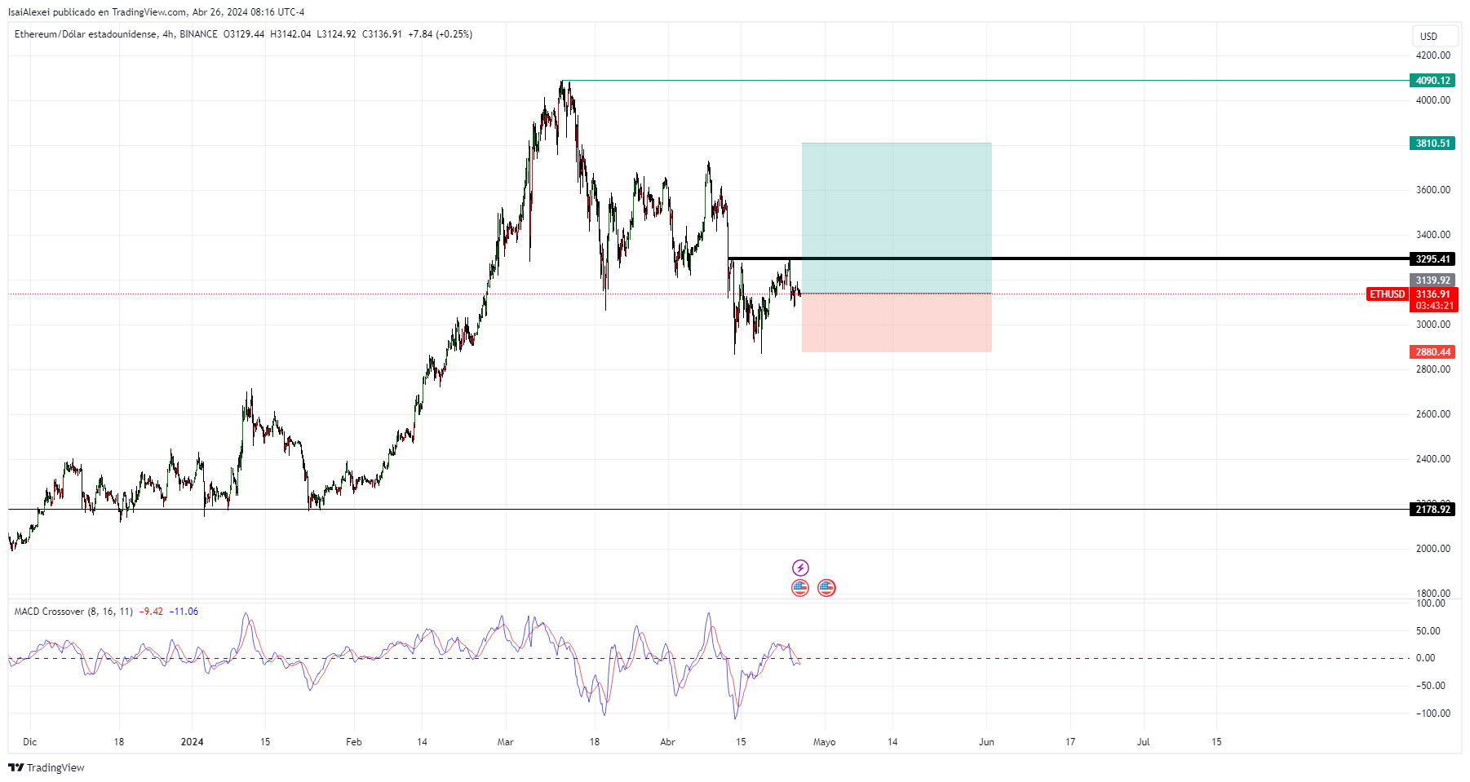Click the 3139.92 gray entry price label

(1432, 281)
